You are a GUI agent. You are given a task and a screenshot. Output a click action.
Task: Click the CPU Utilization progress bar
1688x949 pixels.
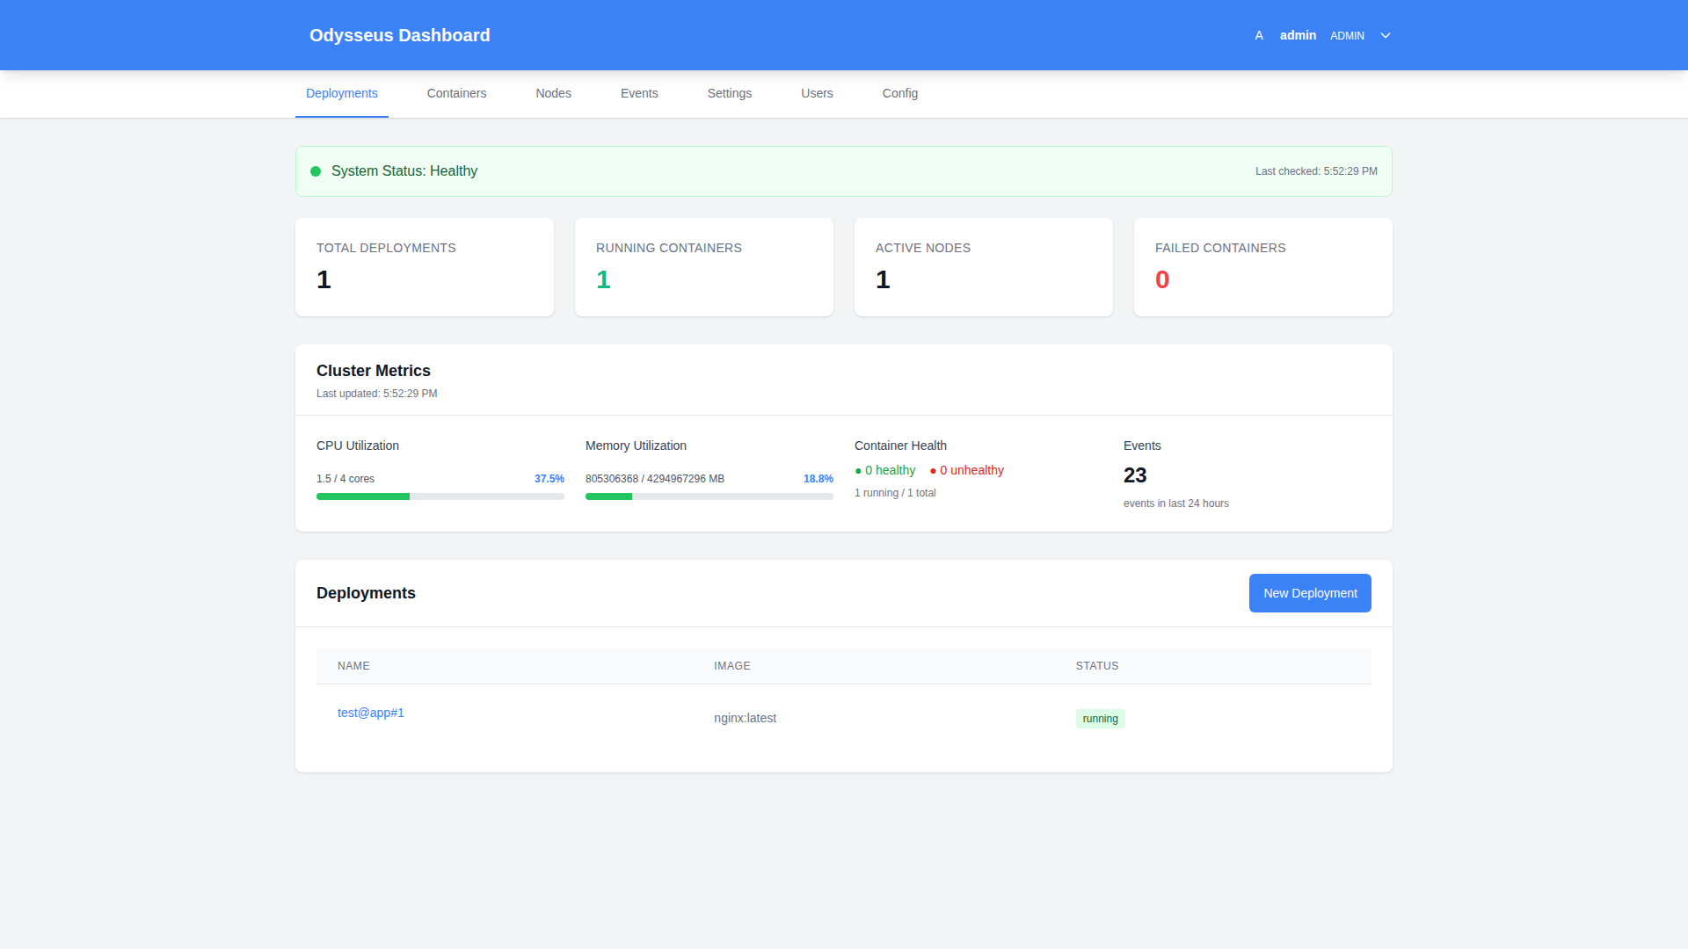coord(440,496)
